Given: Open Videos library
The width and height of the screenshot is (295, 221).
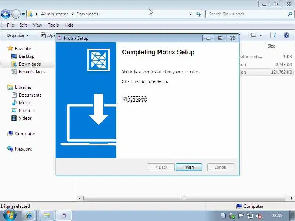Looking at the screenshot, I should (25, 118).
